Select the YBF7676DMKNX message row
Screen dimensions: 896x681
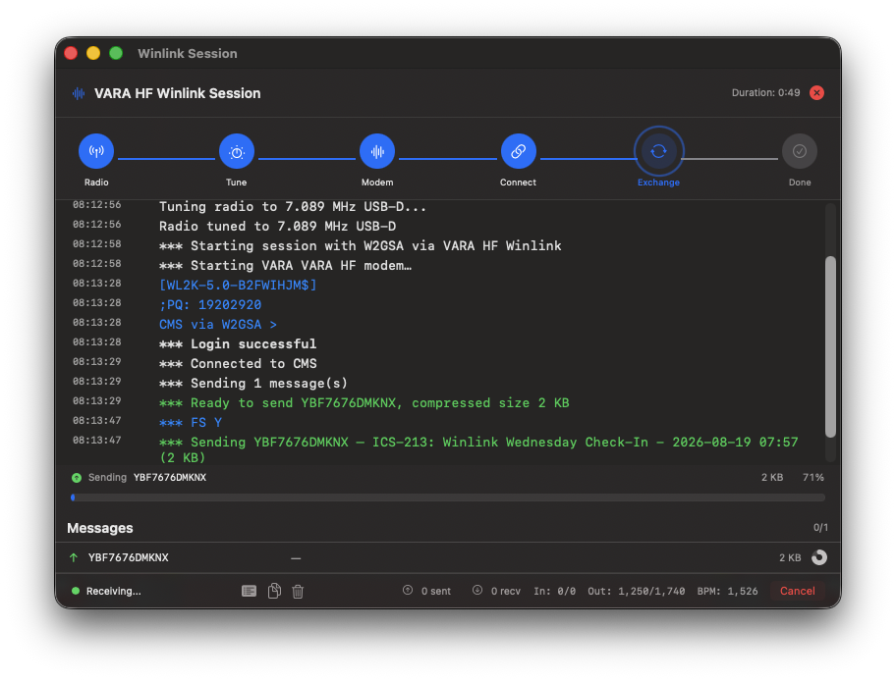[448, 557]
